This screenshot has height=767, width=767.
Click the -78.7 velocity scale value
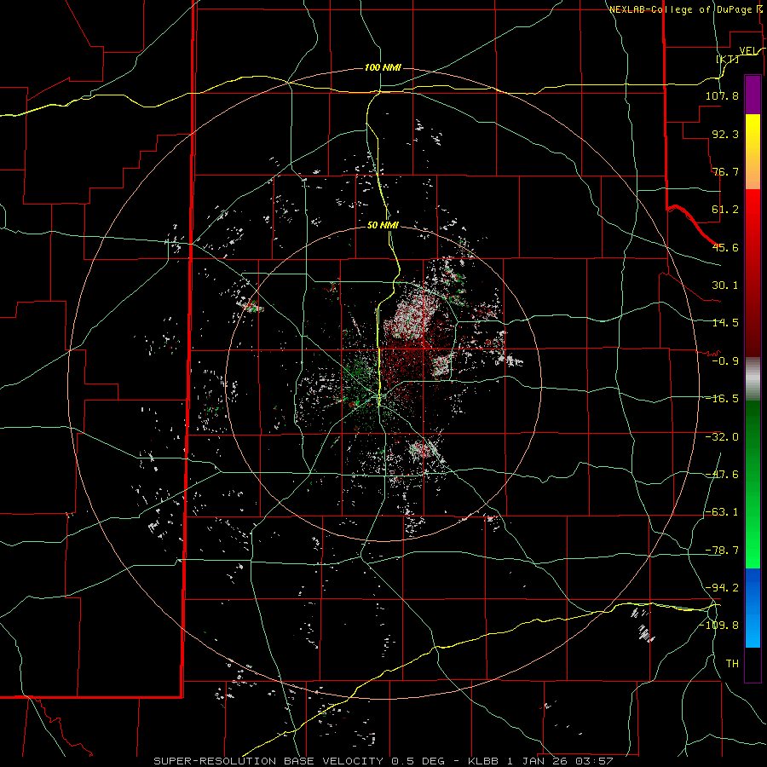722,551
